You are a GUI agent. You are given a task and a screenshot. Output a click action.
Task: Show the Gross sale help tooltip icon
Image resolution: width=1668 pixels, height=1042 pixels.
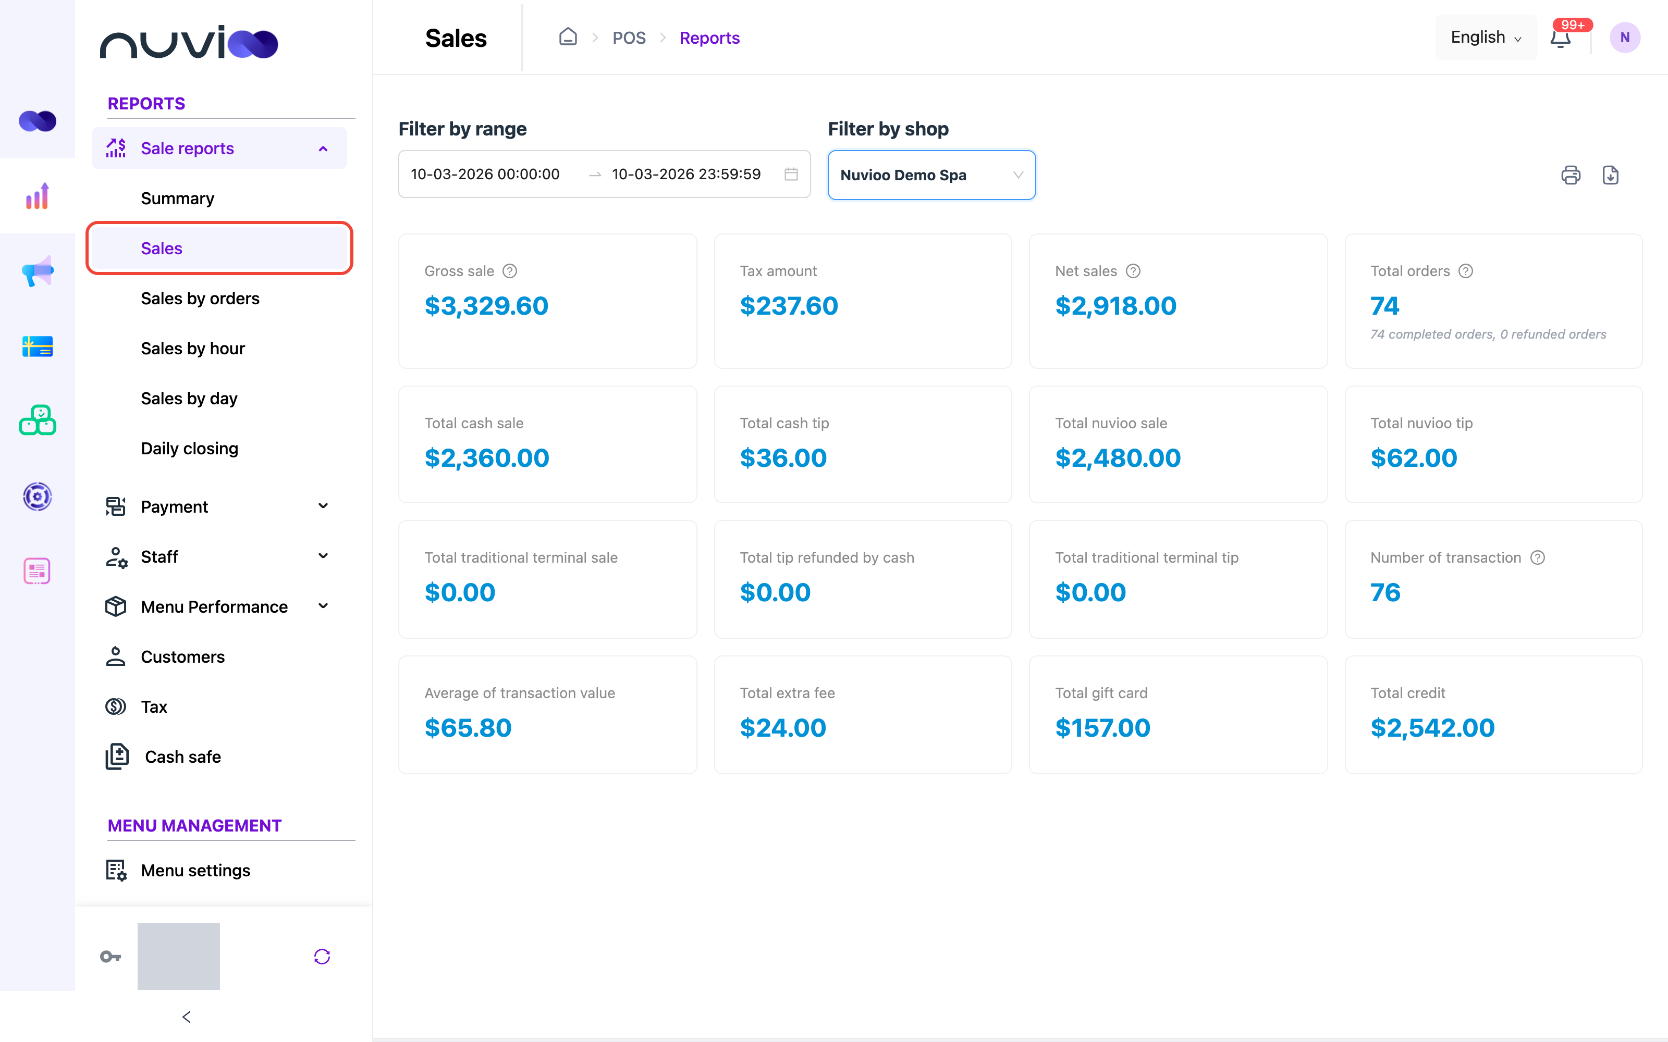click(x=510, y=271)
